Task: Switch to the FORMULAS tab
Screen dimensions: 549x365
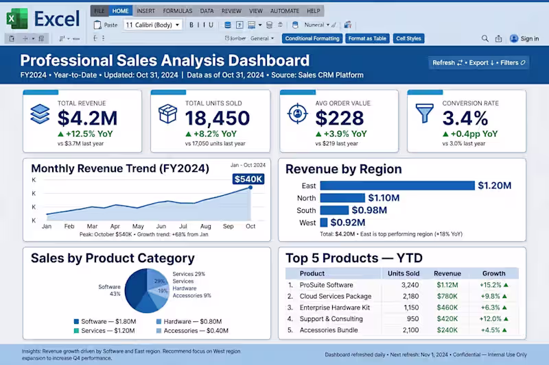Action: 178,11
